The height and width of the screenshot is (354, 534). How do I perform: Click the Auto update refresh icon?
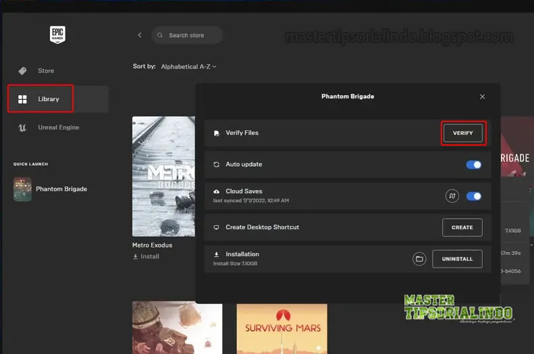pyautogui.click(x=216, y=165)
